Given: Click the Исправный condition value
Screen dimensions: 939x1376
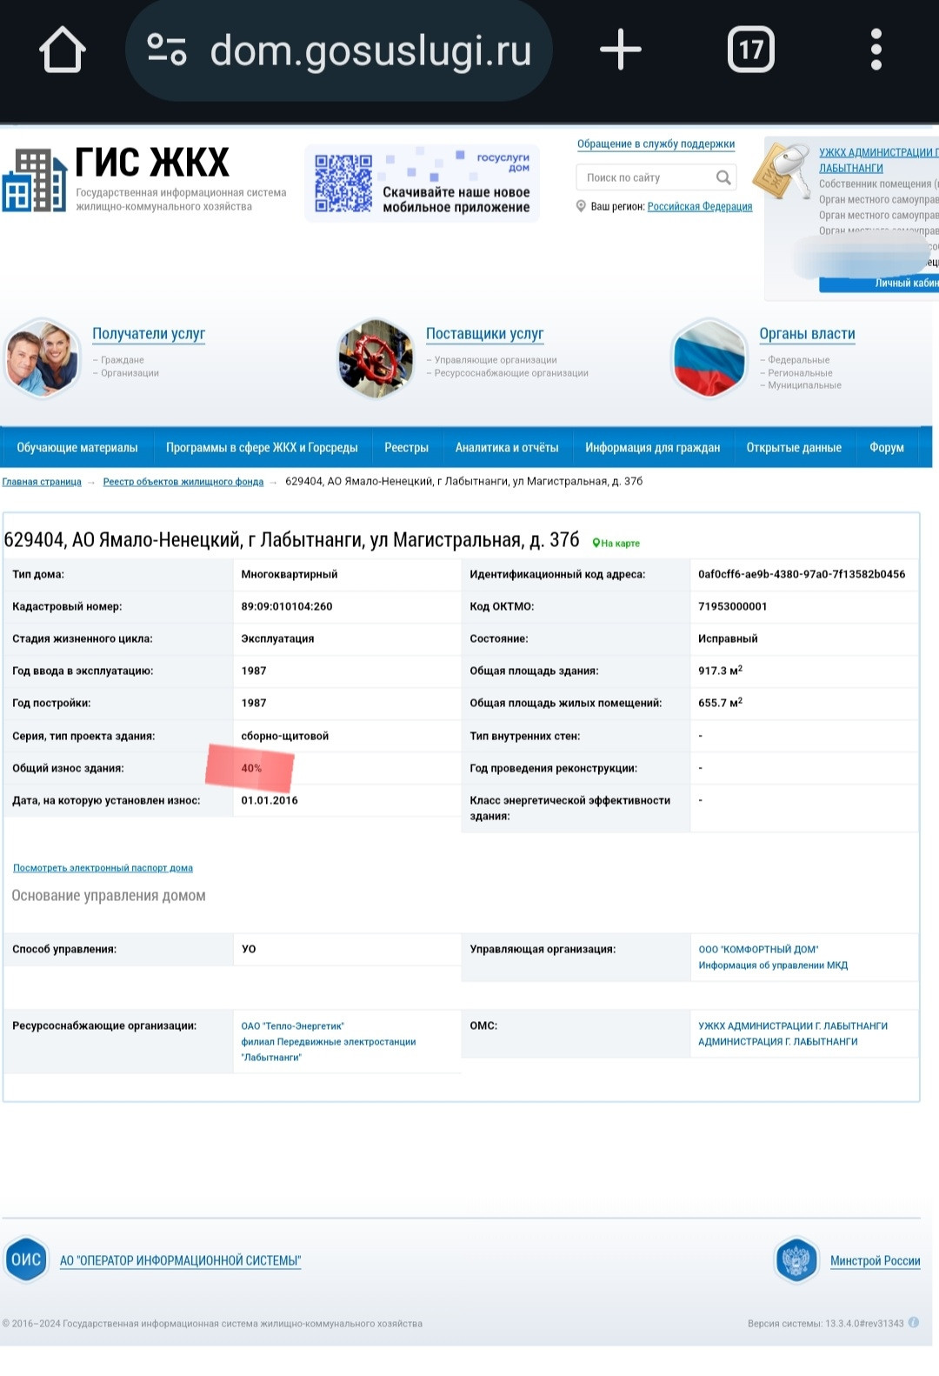Looking at the screenshot, I should pos(728,638).
